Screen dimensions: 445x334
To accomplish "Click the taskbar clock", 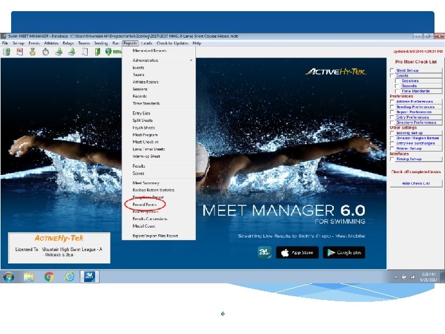I will point(428,277).
